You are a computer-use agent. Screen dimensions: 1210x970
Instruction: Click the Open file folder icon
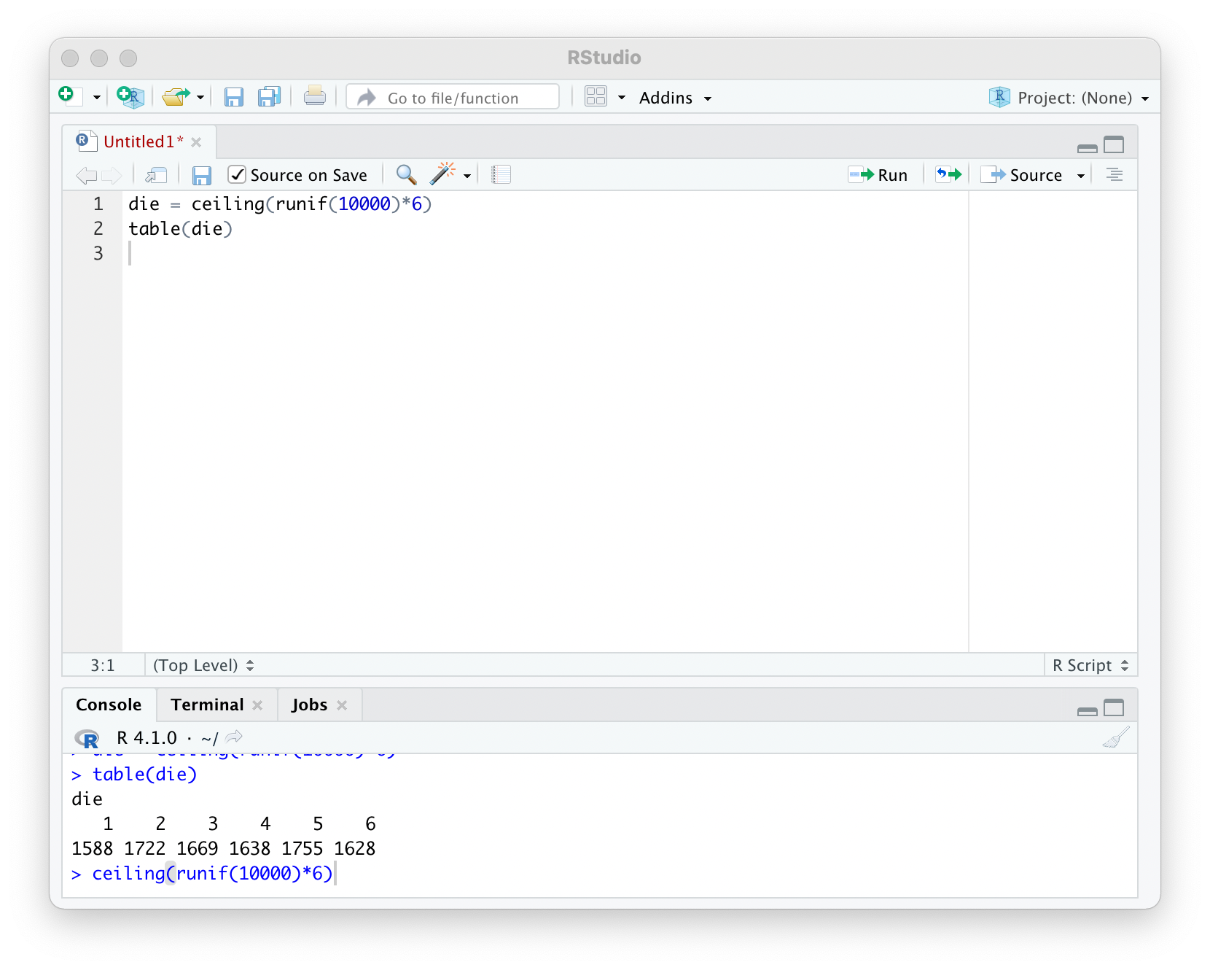176,96
